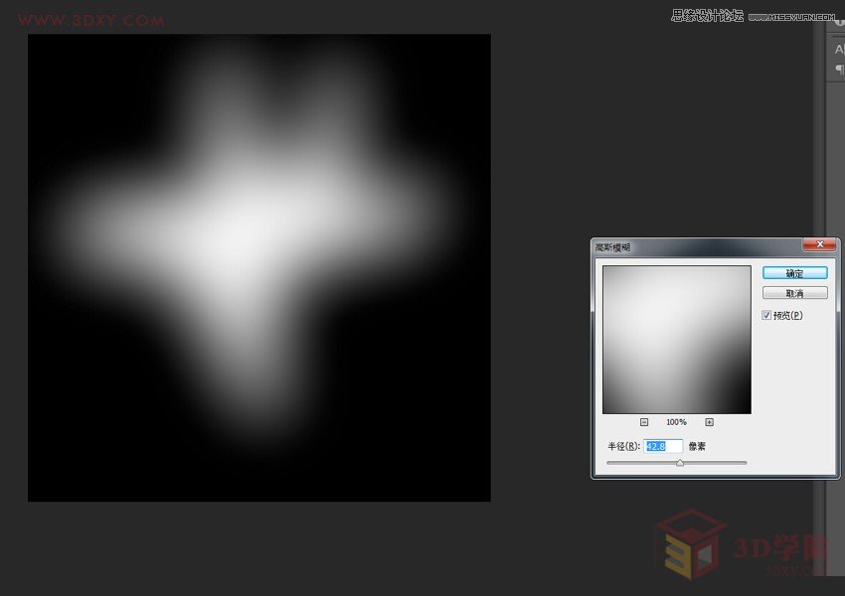Image resolution: width=845 pixels, height=596 pixels.
Task: Toggle the 预览 preview checkbox
Action: 766,315
